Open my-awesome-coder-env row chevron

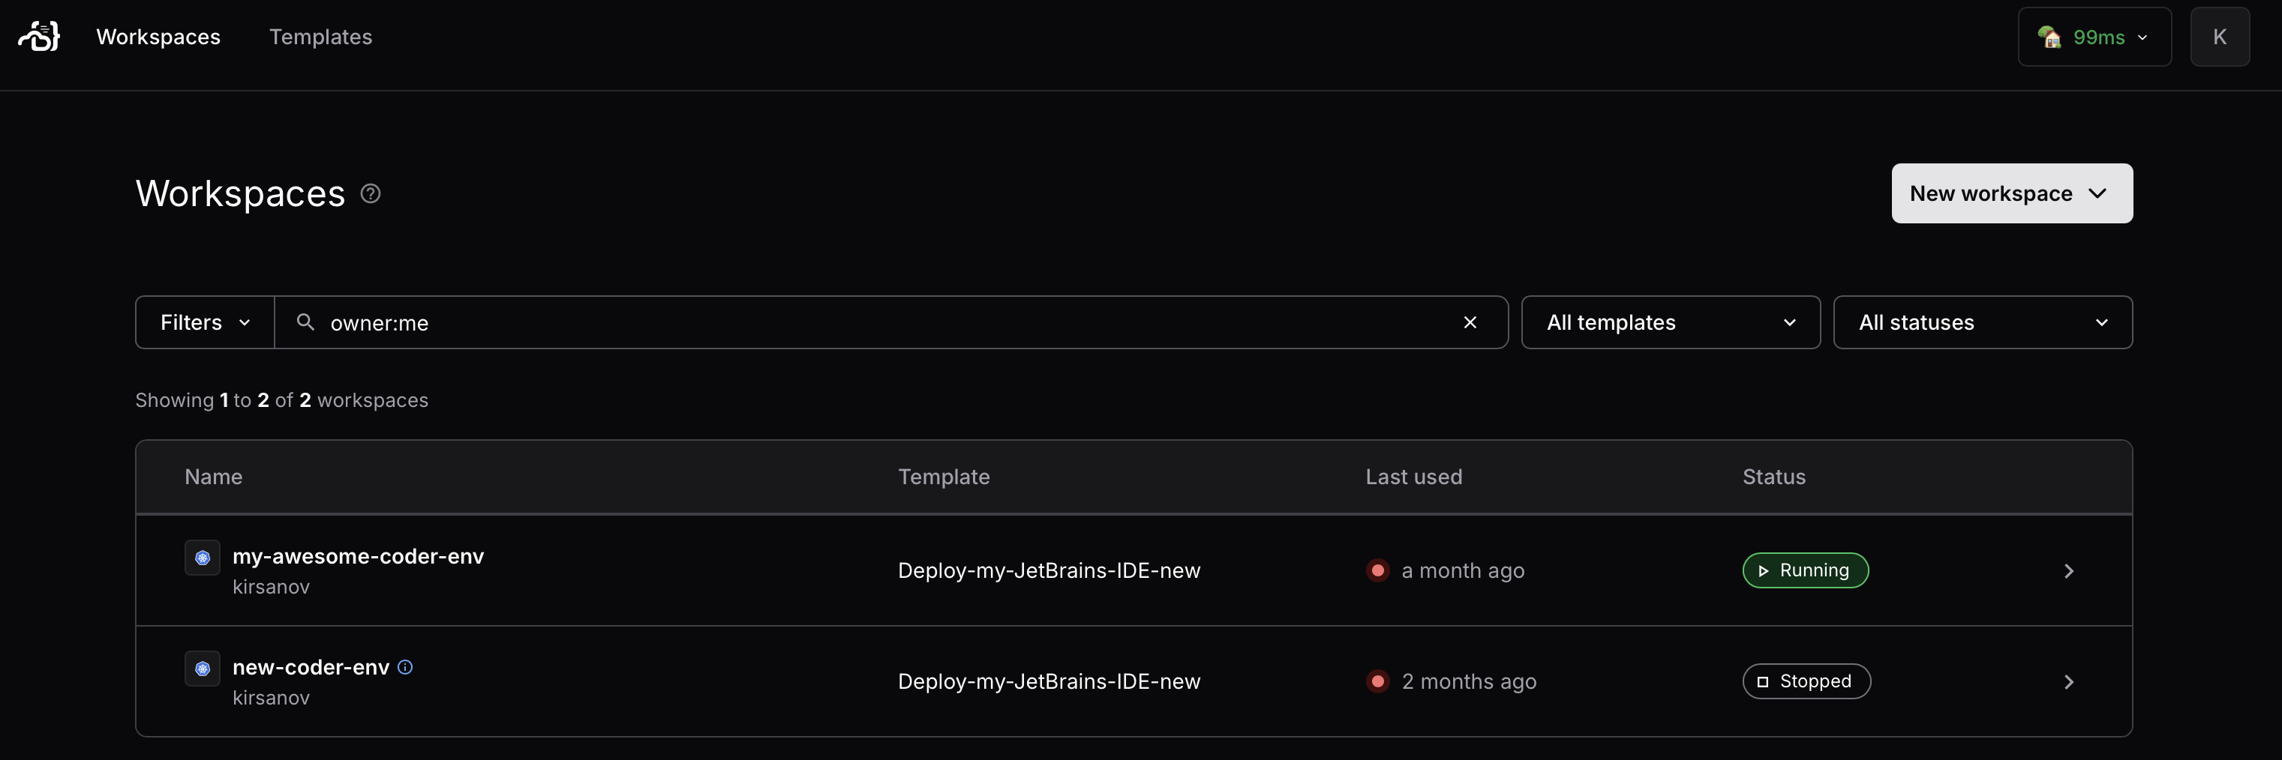pos(2068,570)
